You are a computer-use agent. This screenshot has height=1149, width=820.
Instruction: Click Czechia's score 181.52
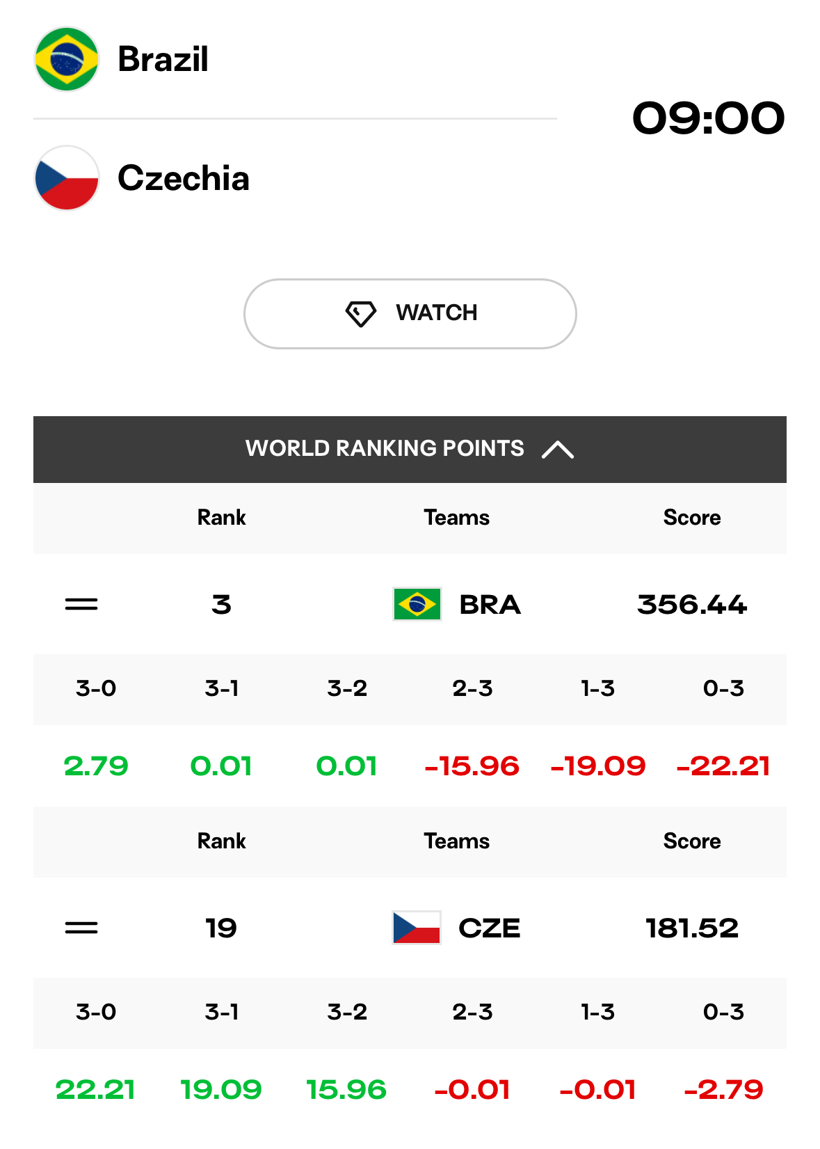(x=692, y=928)
